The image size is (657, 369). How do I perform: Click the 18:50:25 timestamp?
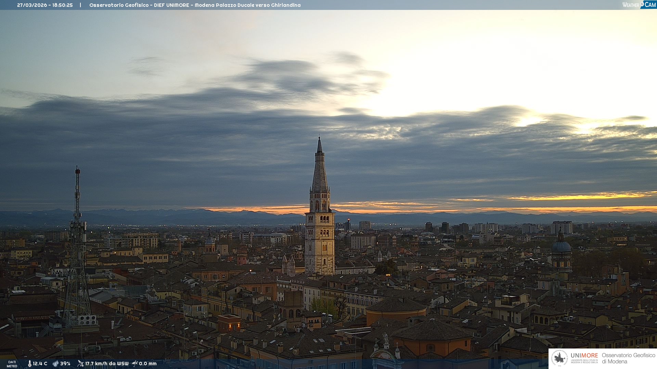63,5
